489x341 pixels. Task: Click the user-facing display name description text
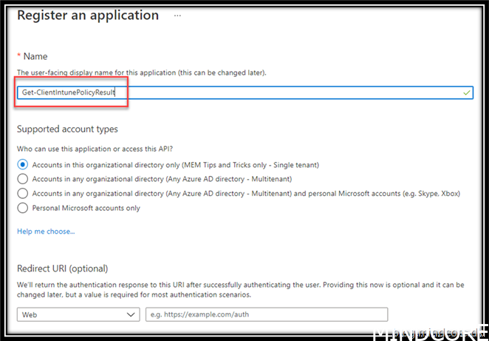tap(141, 72)
